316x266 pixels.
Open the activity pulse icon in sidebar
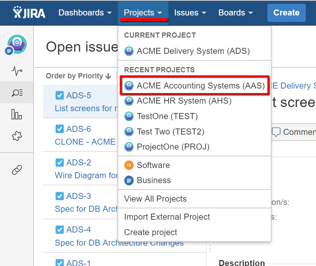click(17, 71)
